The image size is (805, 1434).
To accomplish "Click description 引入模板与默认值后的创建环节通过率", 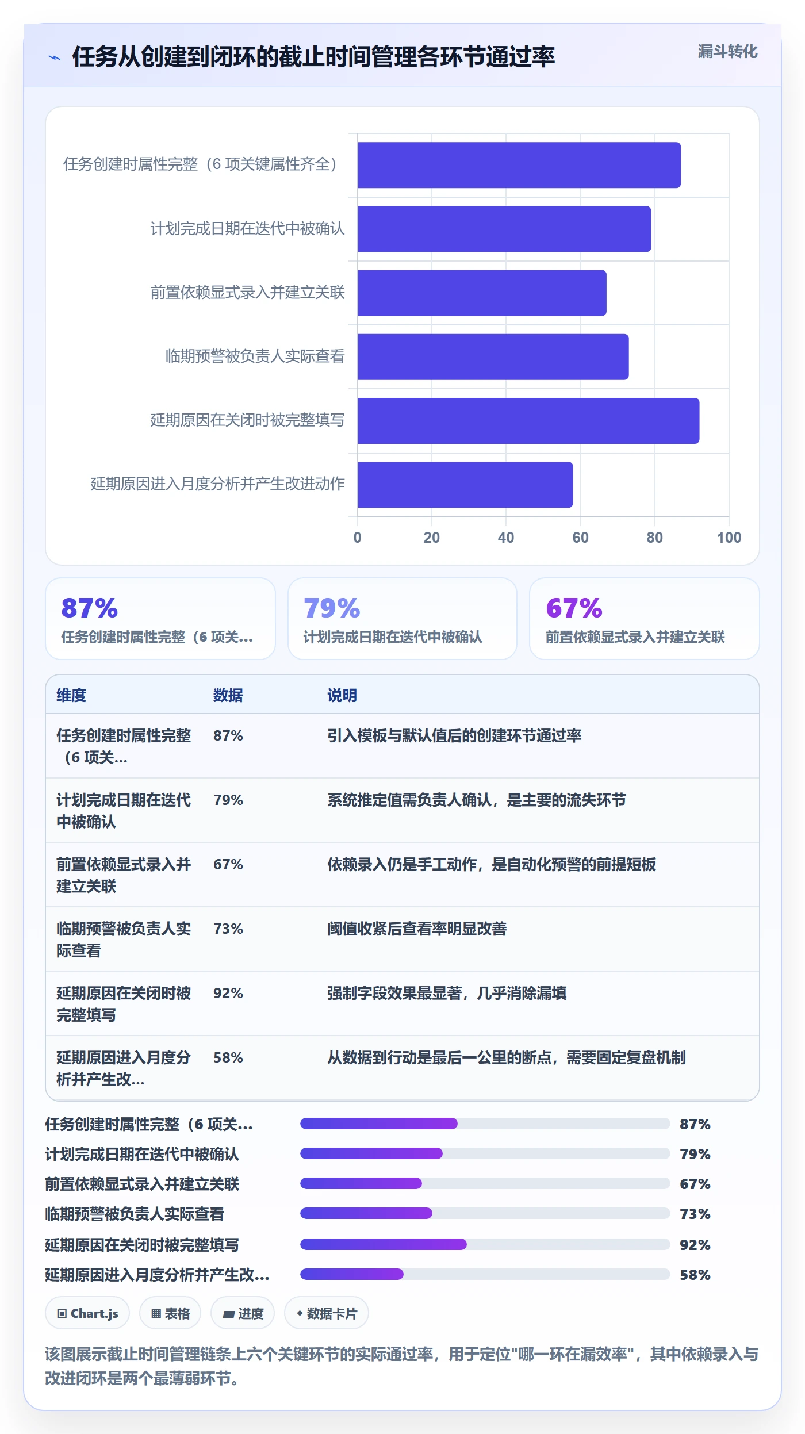I will [x=454, y=735].
